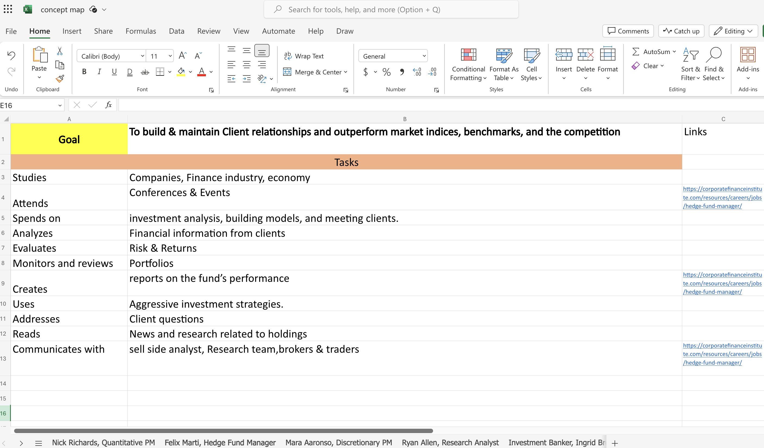This screenshot has width=764, height=448.
Task: Click the Redo arrow icon
Action: pyautogui.click(x=11, y=71)
